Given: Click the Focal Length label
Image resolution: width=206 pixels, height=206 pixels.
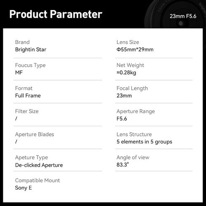Looking at the screenshot, I should 132,89.
